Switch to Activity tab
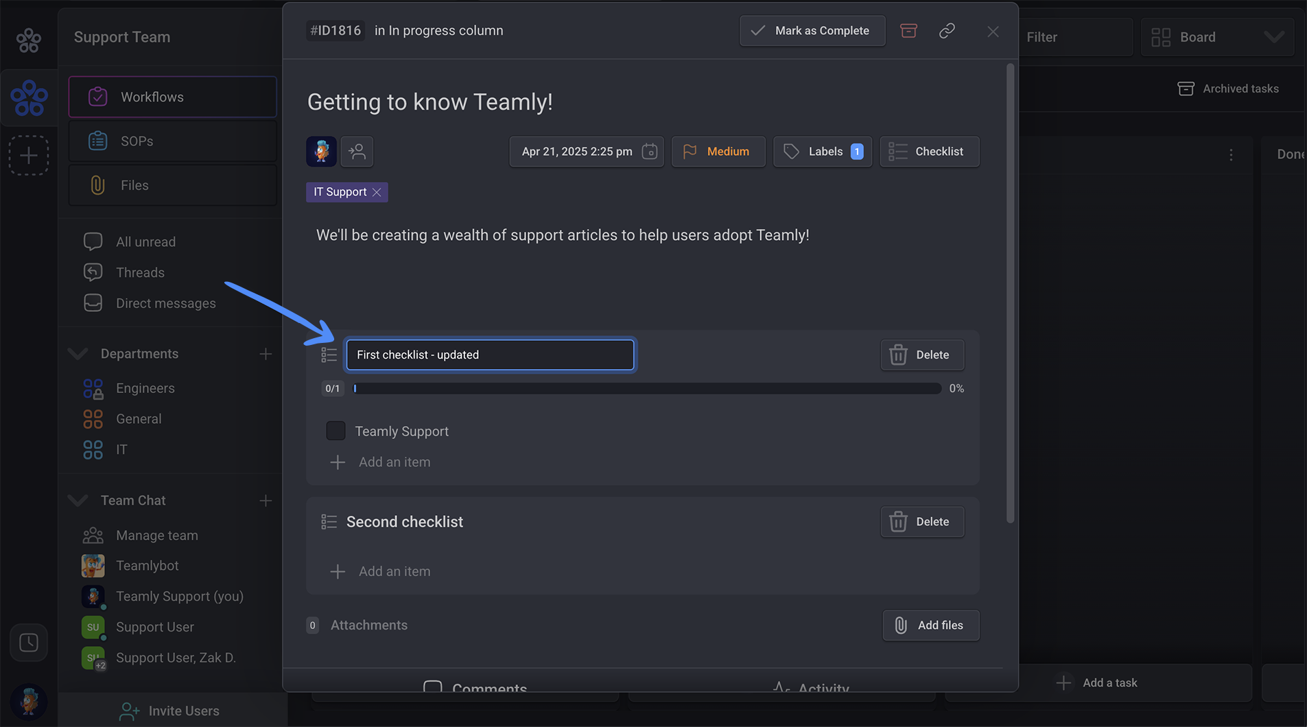The image size is (1307, 727). [x=810, y=687]
